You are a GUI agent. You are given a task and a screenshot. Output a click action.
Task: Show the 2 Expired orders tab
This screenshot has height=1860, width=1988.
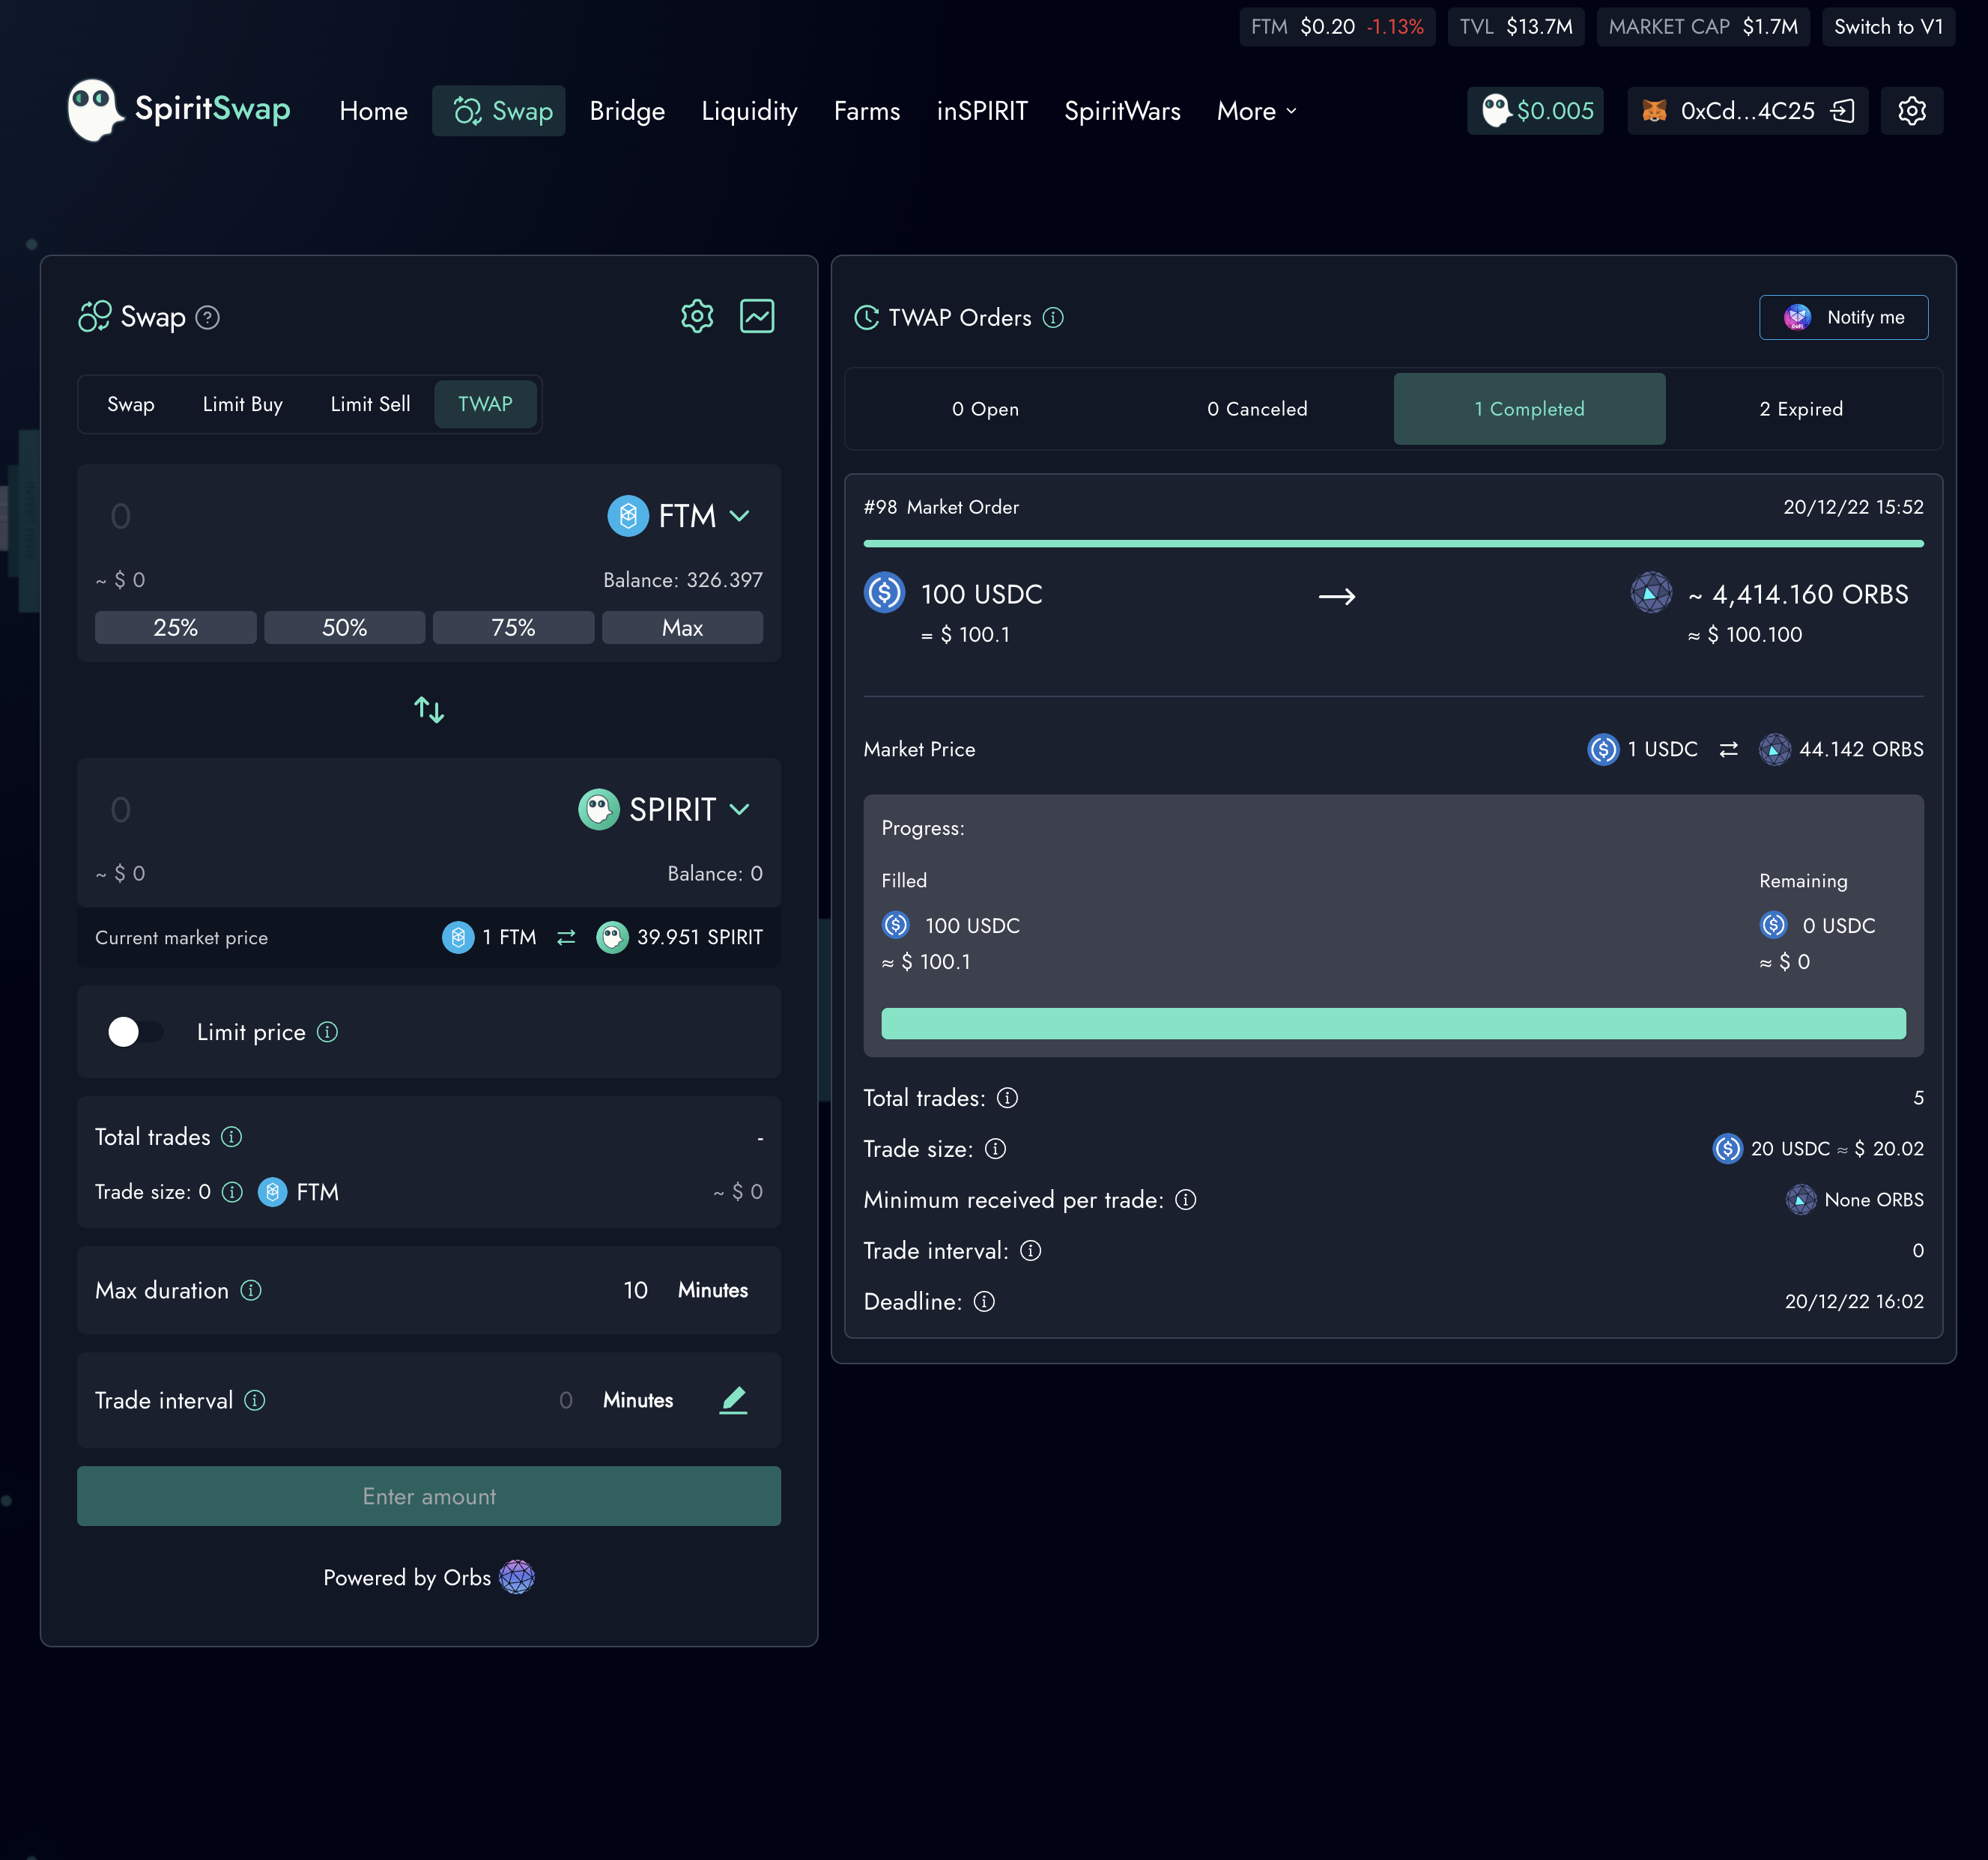pyautogui.click(x=1801, y=409)
